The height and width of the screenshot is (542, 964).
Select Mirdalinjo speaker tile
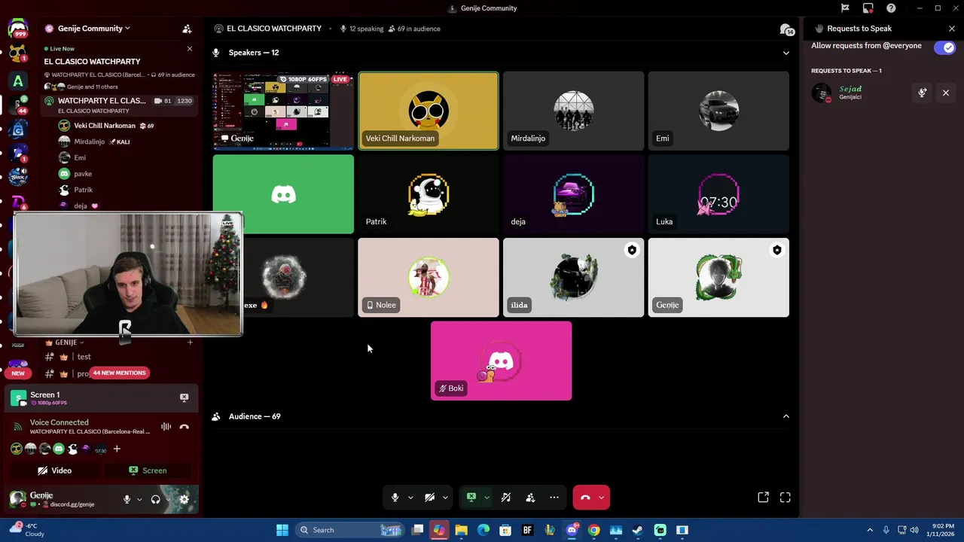[573, 111]
